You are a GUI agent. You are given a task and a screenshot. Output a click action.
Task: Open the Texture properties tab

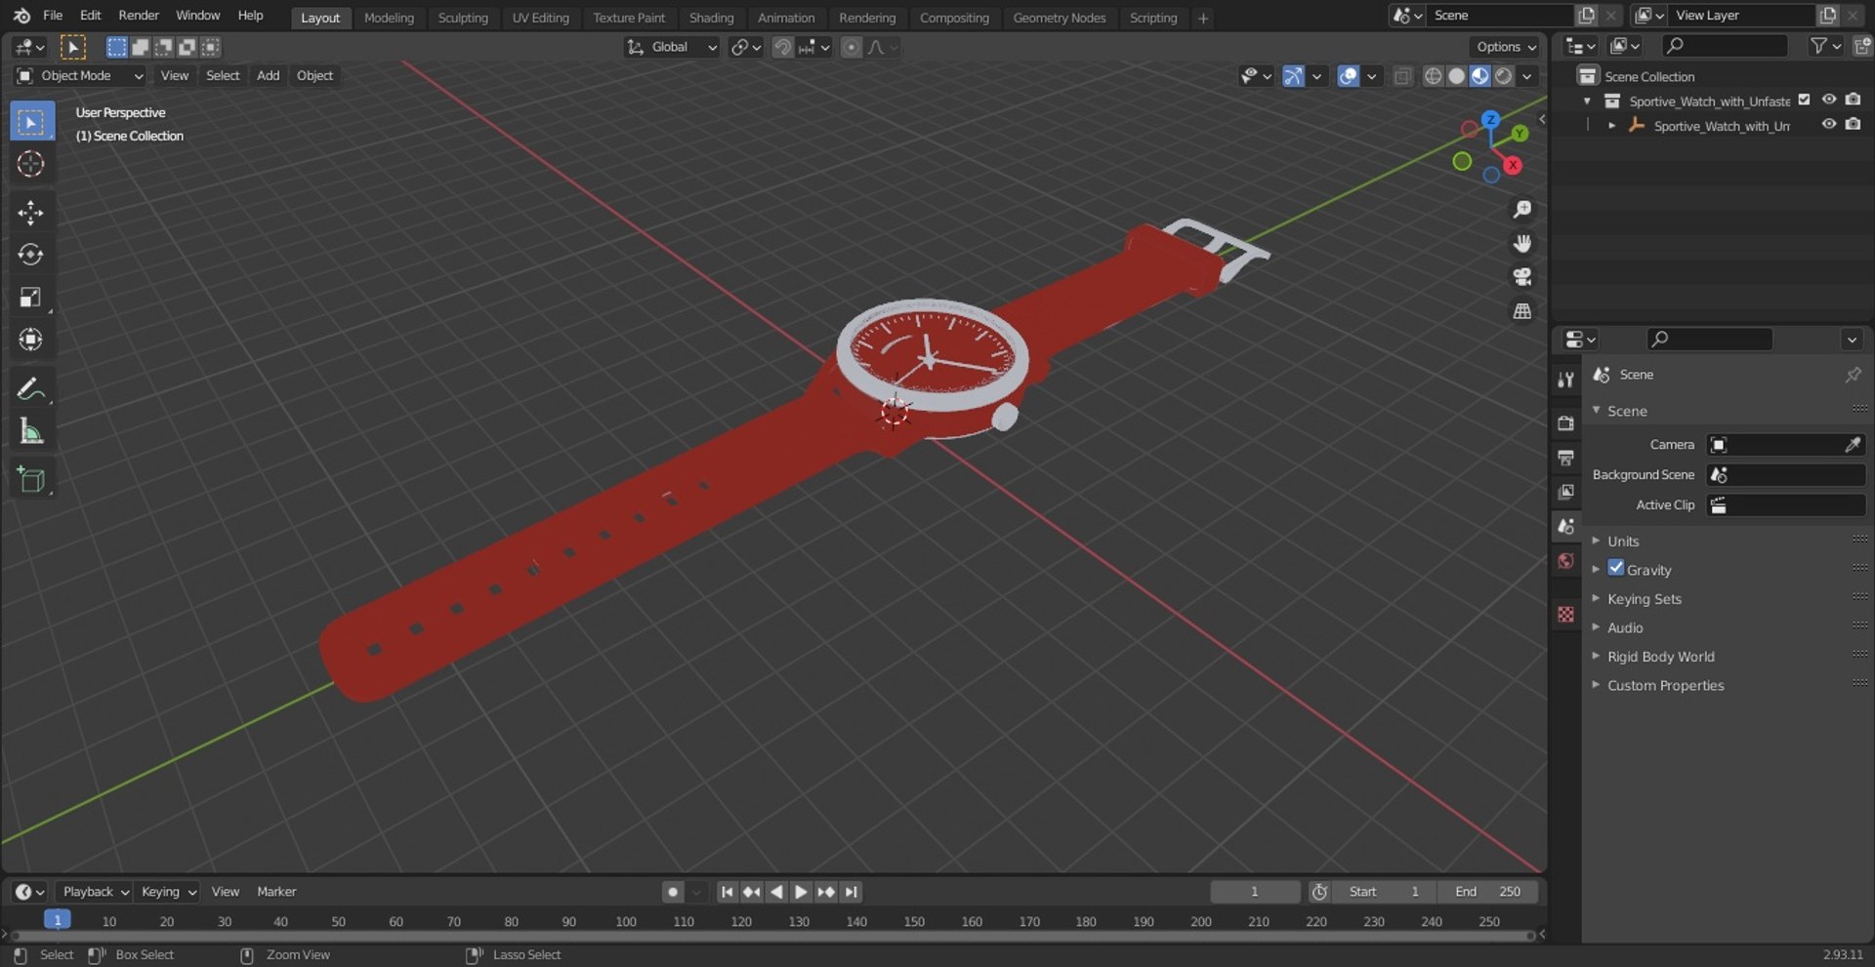pyautogui.click(x=1566, y=614)
